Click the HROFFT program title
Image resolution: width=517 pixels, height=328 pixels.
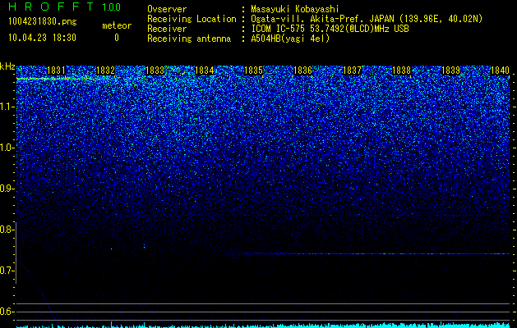pyautogui.click(x=53, y=7)
